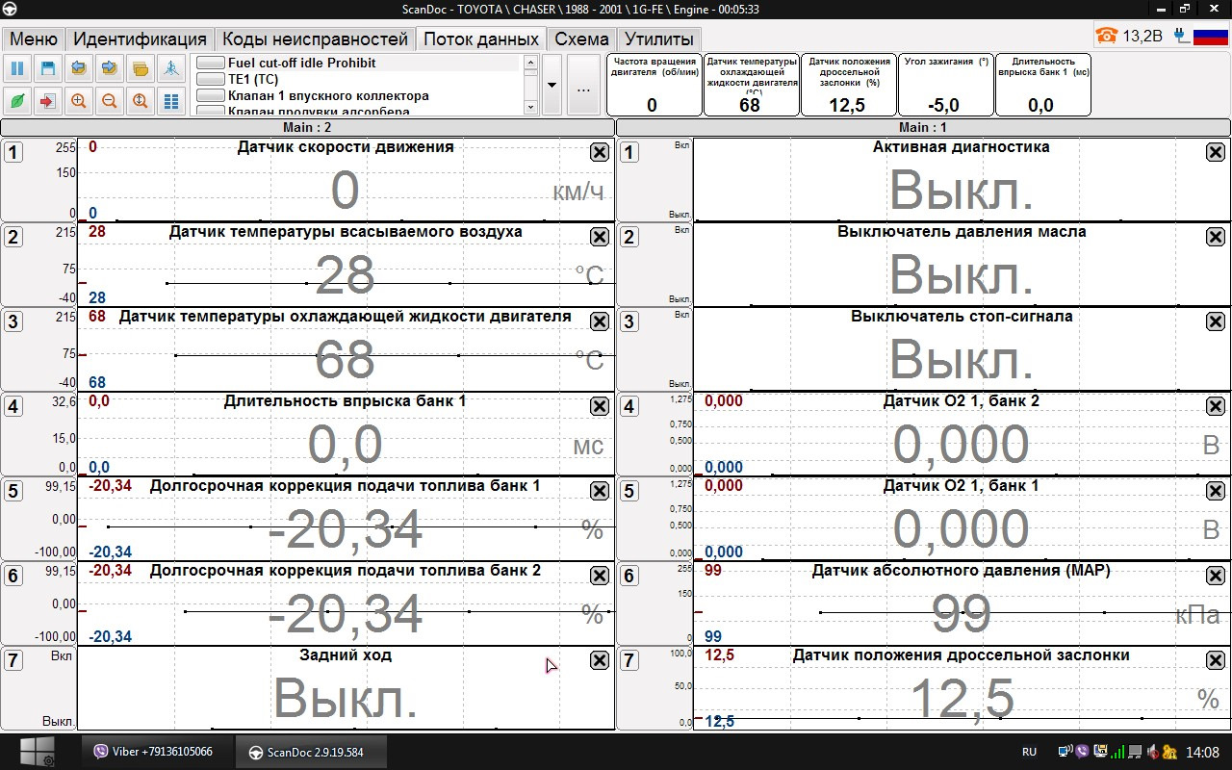Toggle Fuel cut-off idle Prohibit switch
This screenshot has height=770, width=1232.
(210, 63)
